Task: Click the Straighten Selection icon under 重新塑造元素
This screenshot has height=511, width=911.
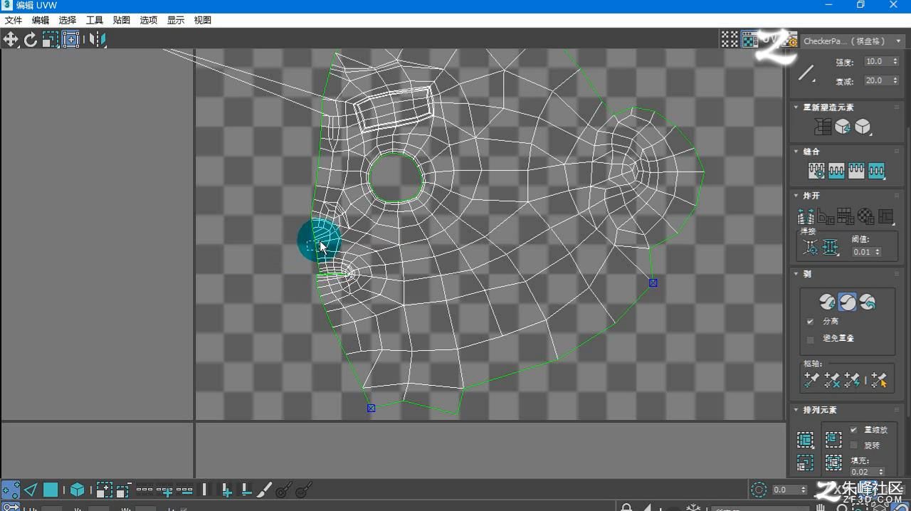Action: [x=823, y=127]
